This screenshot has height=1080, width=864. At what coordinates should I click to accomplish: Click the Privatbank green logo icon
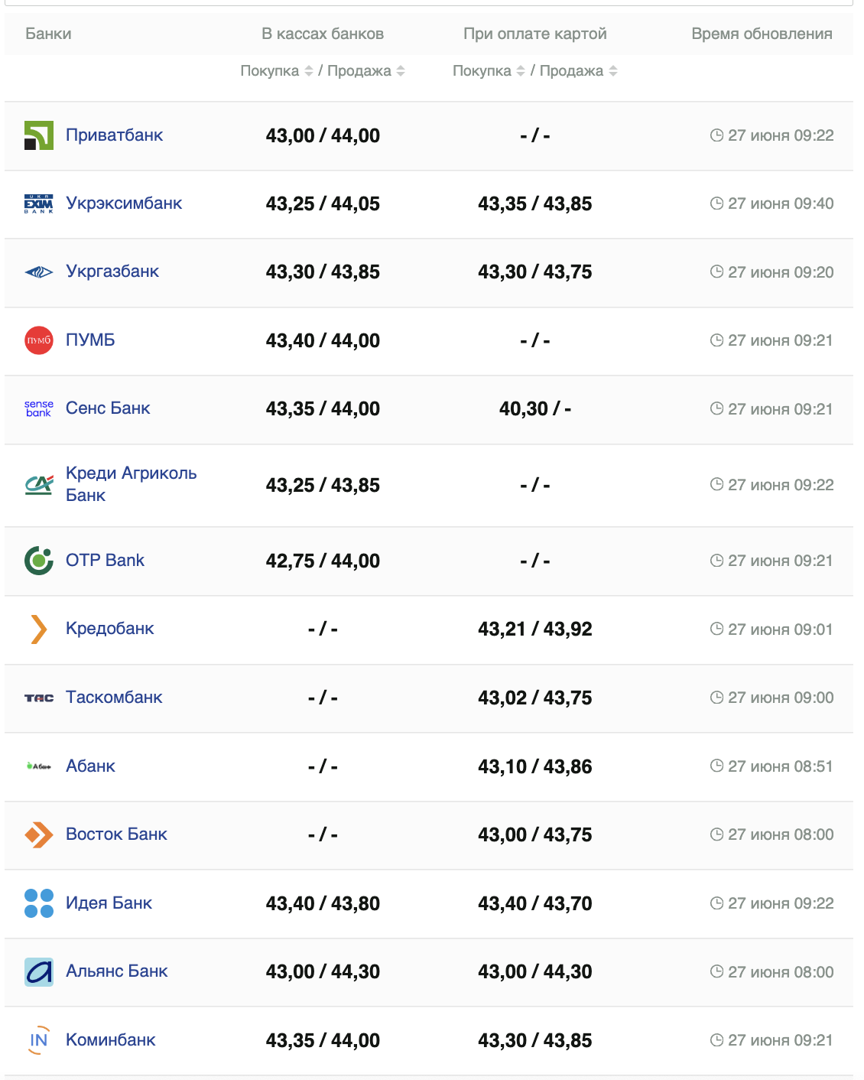coord(38,135)
